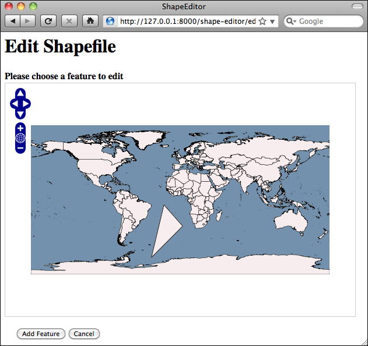Zoom in with the plus icon

click(20, 128)
